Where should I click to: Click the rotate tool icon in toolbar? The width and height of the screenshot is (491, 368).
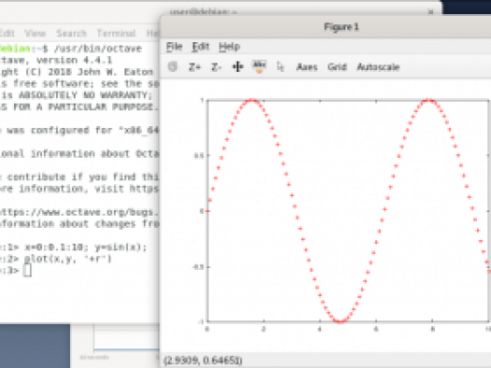(173, 66)
